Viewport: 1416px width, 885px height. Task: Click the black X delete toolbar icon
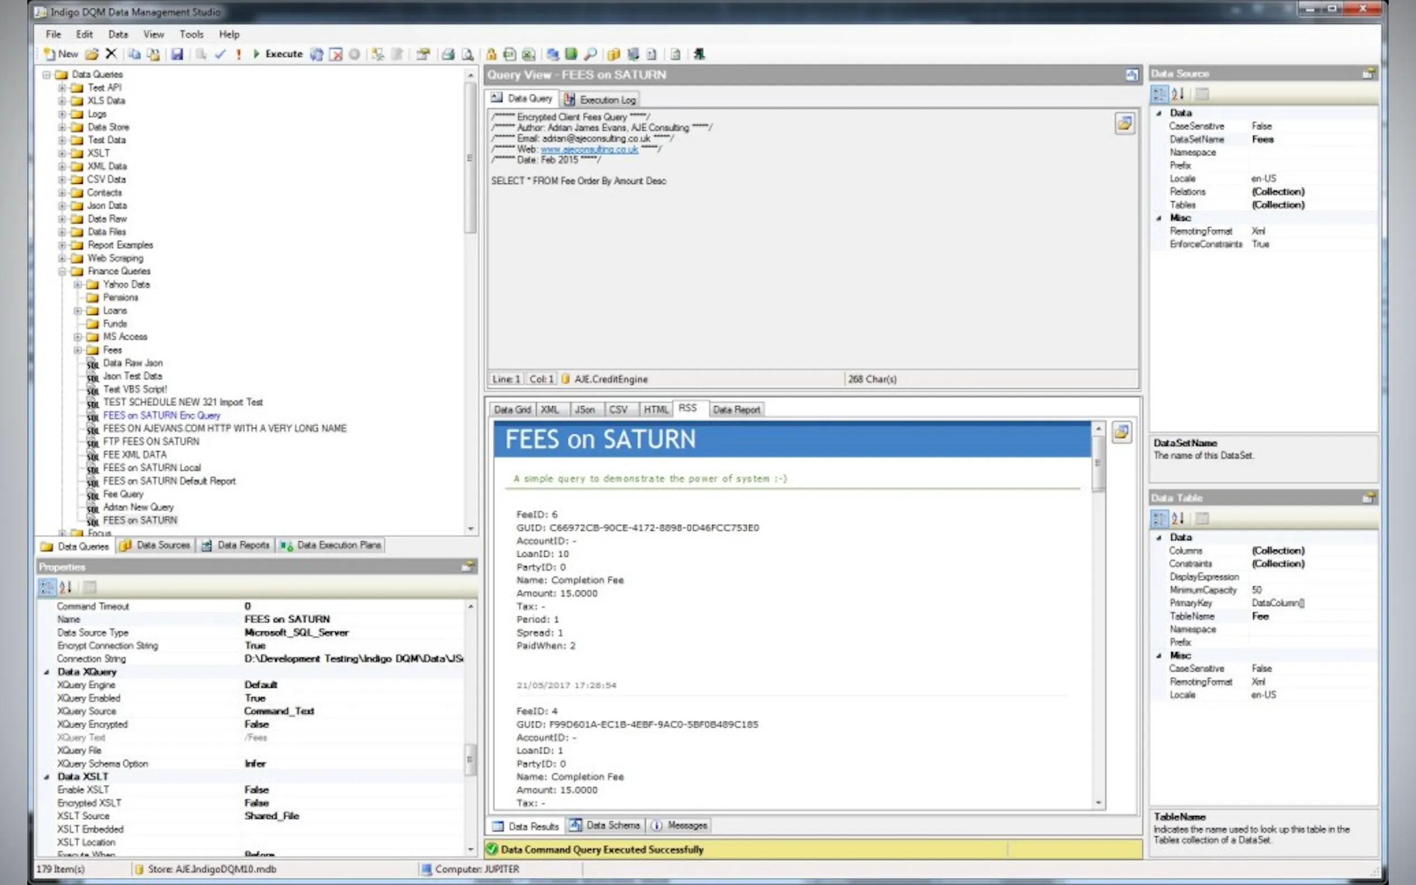coord(111,54)
